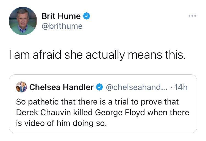Open the truncated @chelseahand... handle
The height and width of the screenshot is (141, 206).
[137, 87]
